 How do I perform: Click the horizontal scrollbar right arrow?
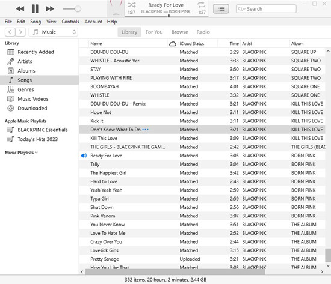[322, 272]
